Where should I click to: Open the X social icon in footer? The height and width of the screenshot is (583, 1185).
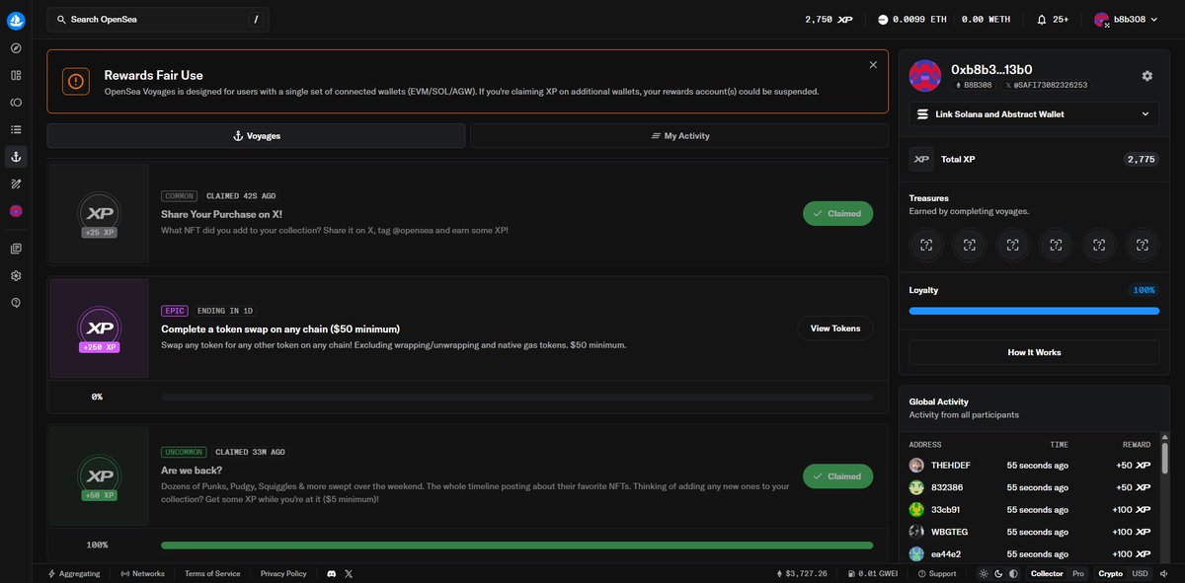coord(350,573)
